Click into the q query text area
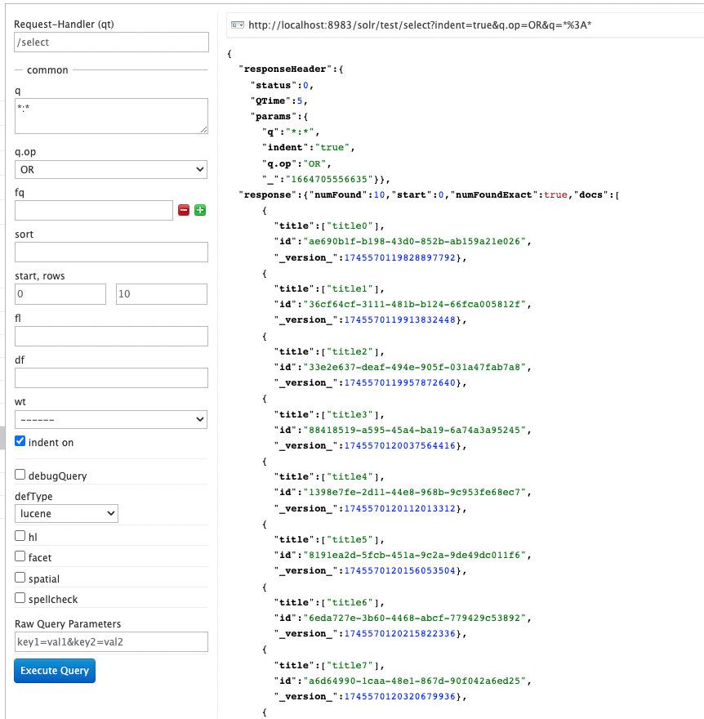The image size is (704, 719). (111, 116)
